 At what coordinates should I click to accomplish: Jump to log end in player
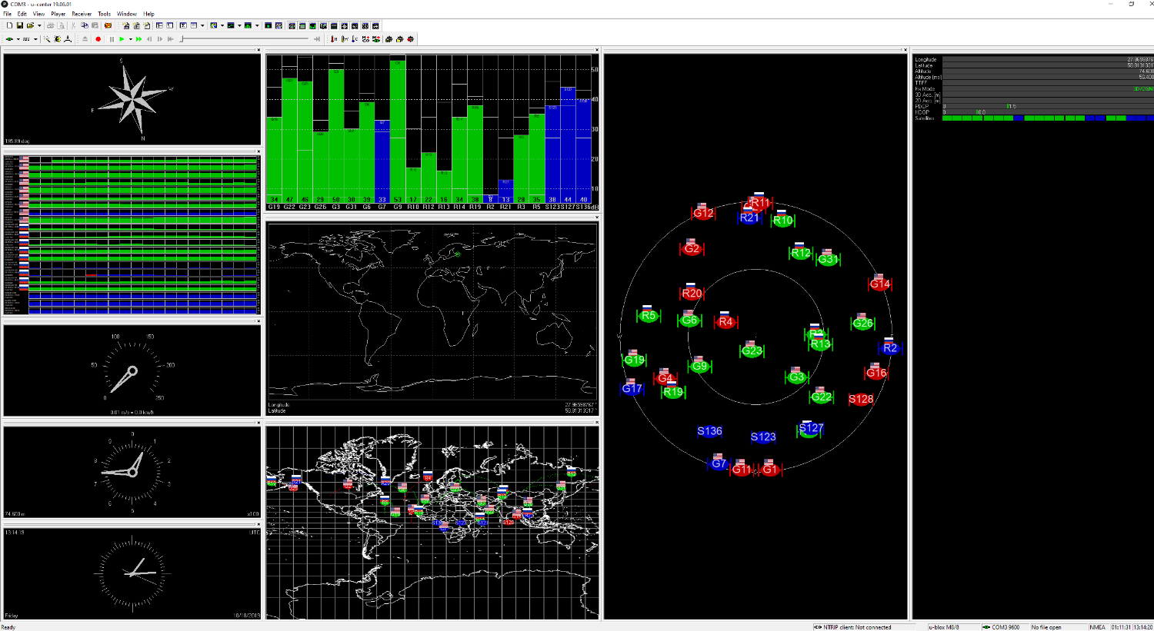[x=317, y=39]
